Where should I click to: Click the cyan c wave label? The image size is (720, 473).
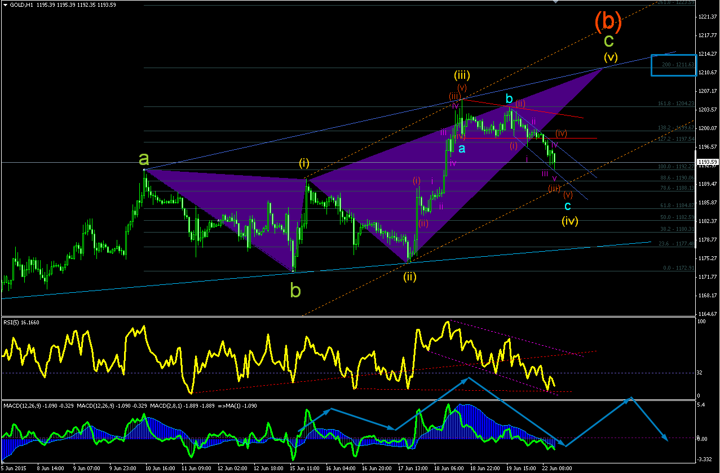[x=568, y=206]
